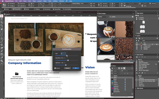Click the Saturation slider handle
The width and height of the screenshot is (159, 99).
(x=68, y=60)
